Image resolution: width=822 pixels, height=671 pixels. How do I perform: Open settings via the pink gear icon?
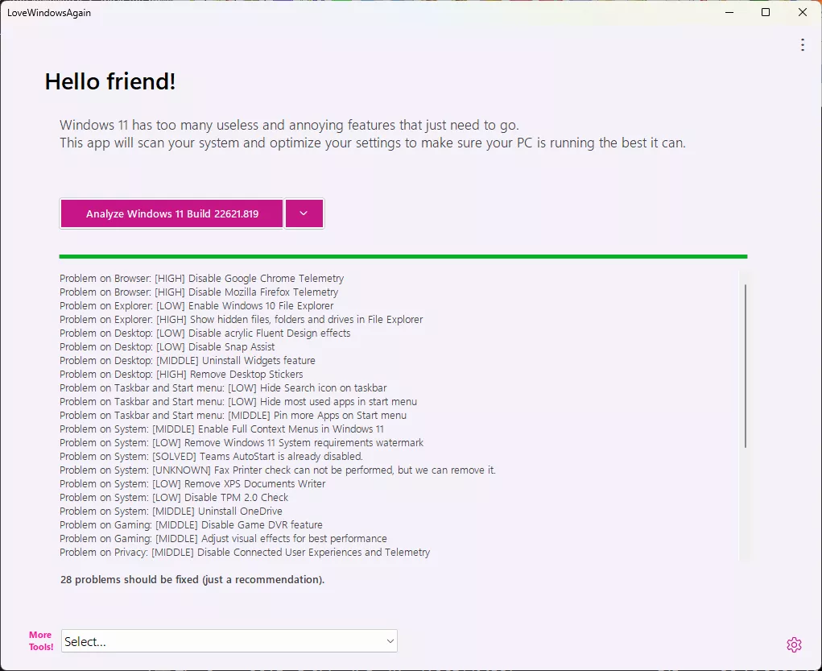pos(794,644)
